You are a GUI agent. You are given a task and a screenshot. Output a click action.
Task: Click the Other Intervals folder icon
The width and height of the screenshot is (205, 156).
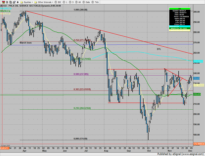pos(36,2)
